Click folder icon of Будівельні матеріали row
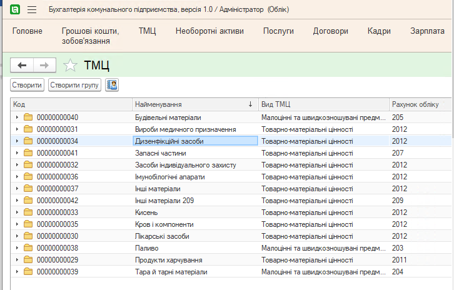Screen dimensions: 454x290 [x=28, y=117]
